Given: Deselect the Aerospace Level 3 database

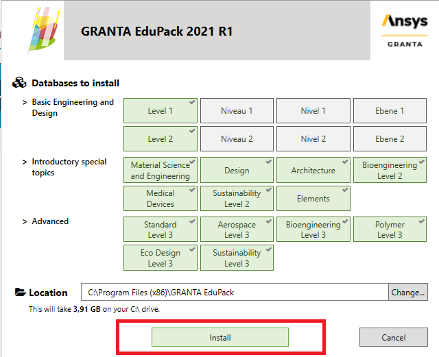Looking at the screenshot, I should [237, 230].
